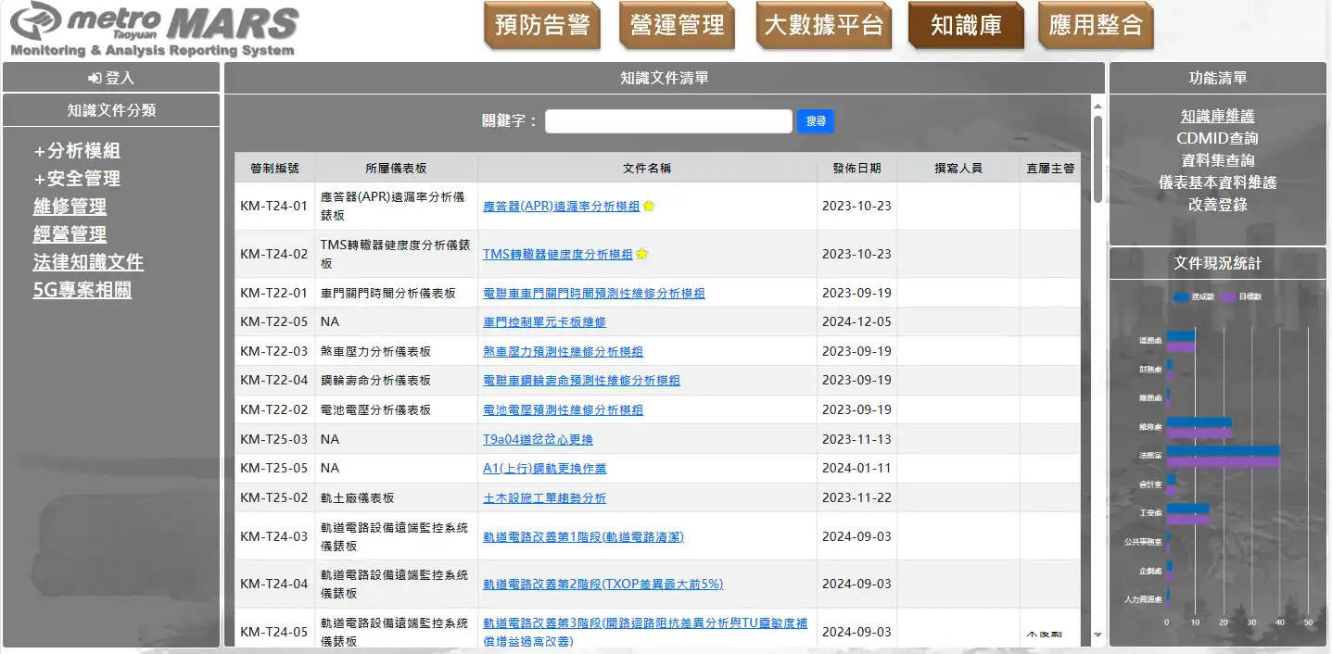
Task: Select the KM-T25-03 control number cell
Action: point(274,439)
